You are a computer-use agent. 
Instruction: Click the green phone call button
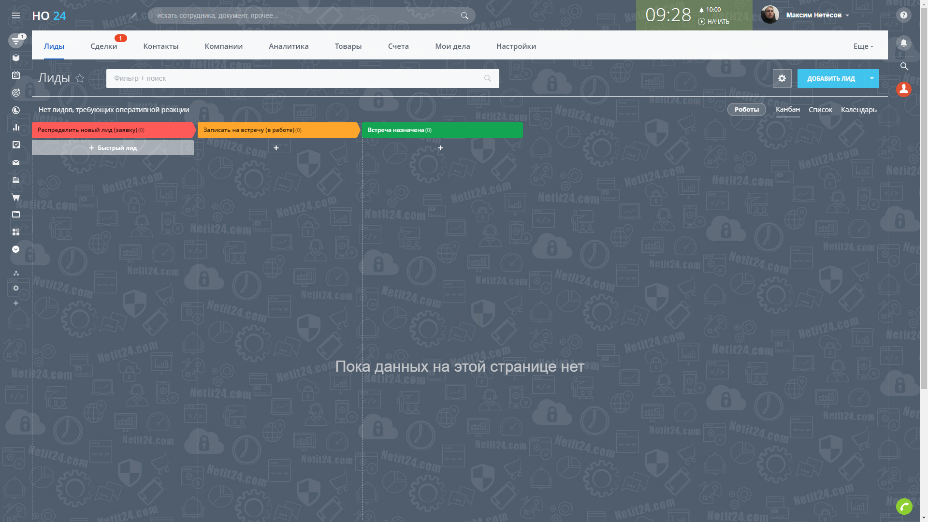click(x=904, y=506)
